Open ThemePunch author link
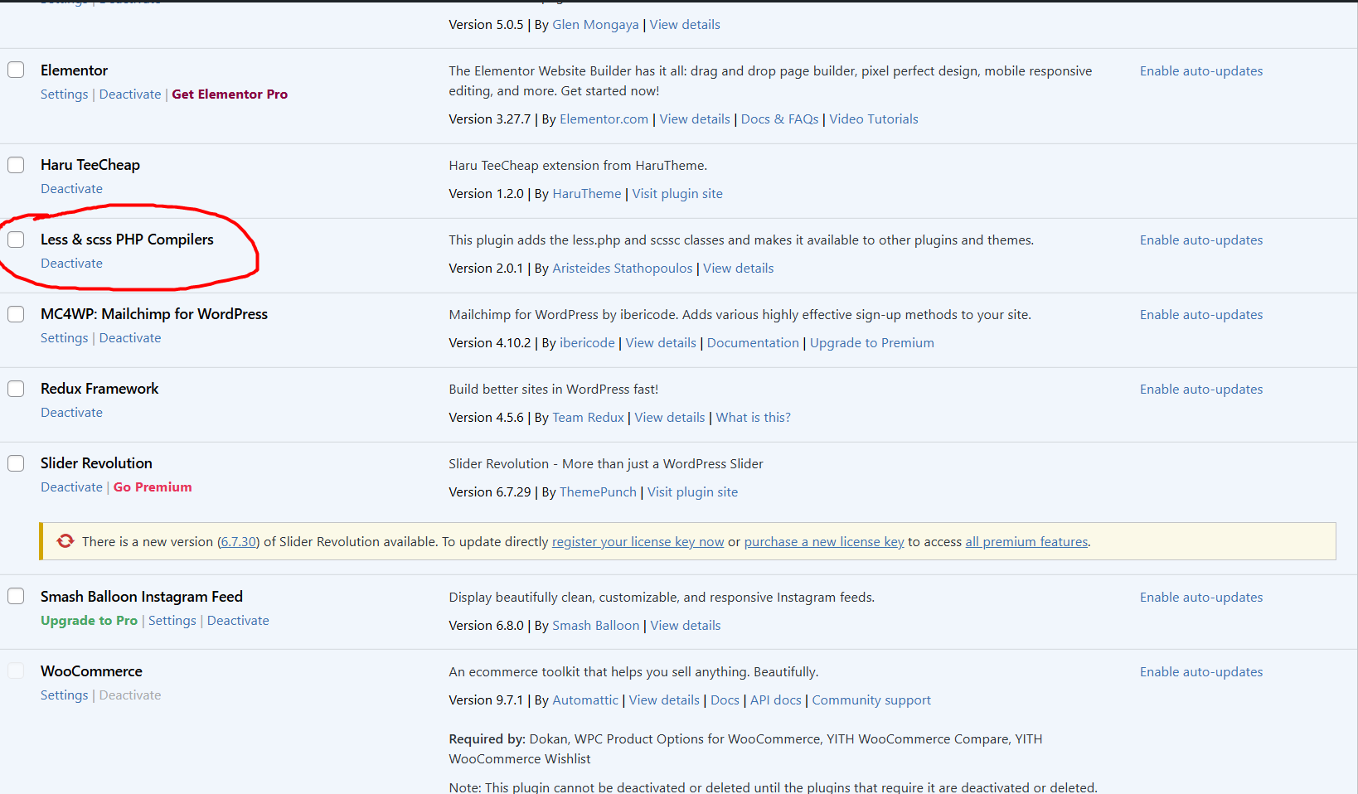Image resolution: width=1358 pixels, height=794 pixels. 598,491
